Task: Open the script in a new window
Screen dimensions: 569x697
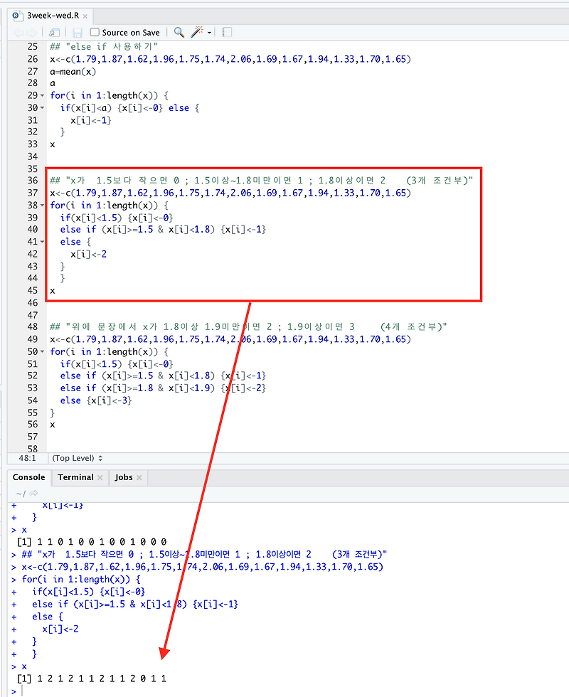Action: click(53, 32)
